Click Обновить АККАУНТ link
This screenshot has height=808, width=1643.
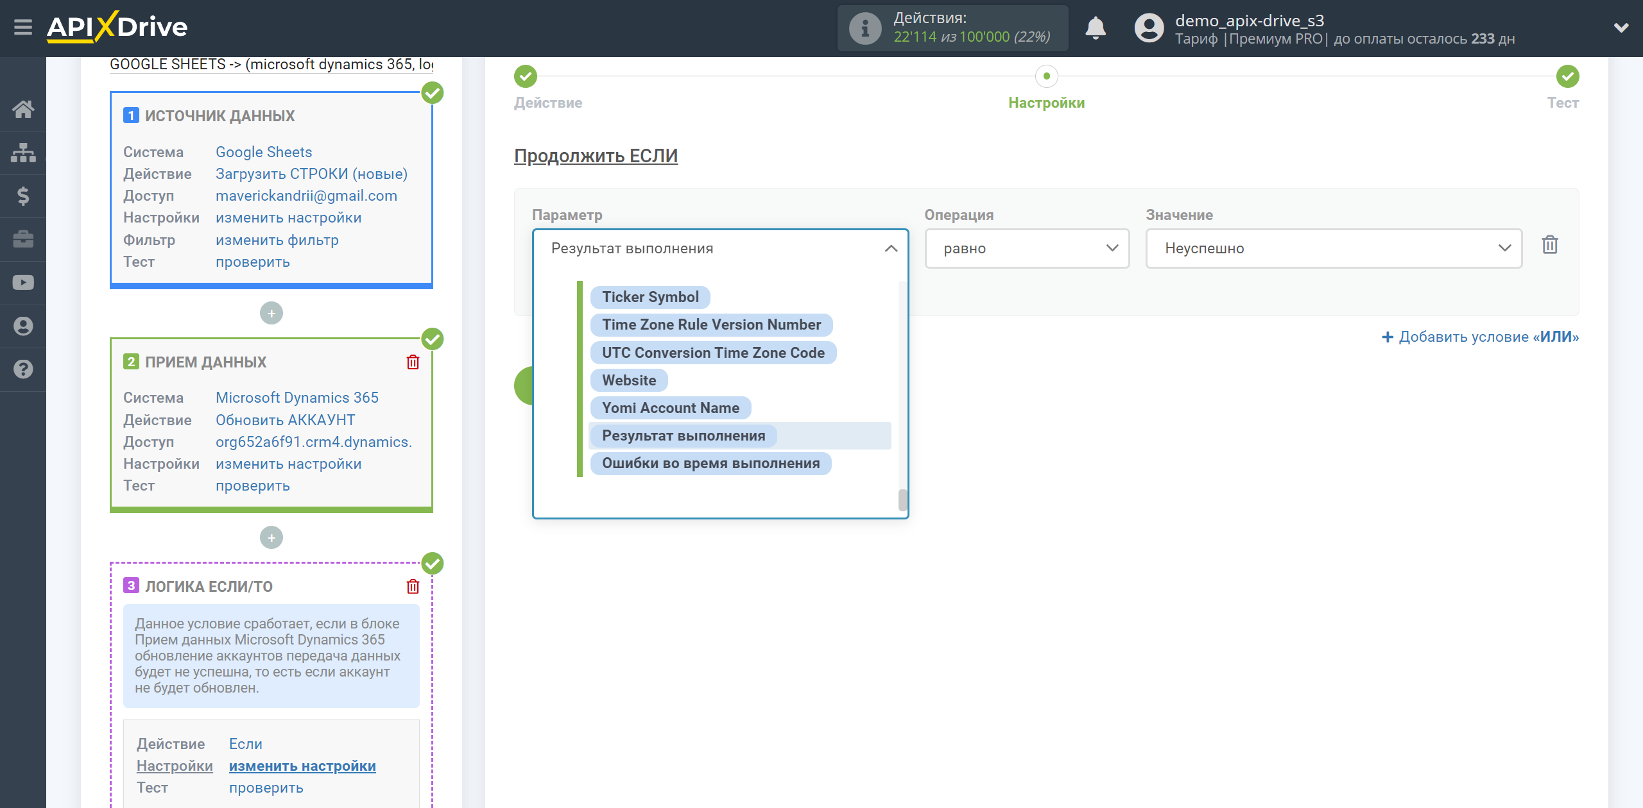(285, 421)
